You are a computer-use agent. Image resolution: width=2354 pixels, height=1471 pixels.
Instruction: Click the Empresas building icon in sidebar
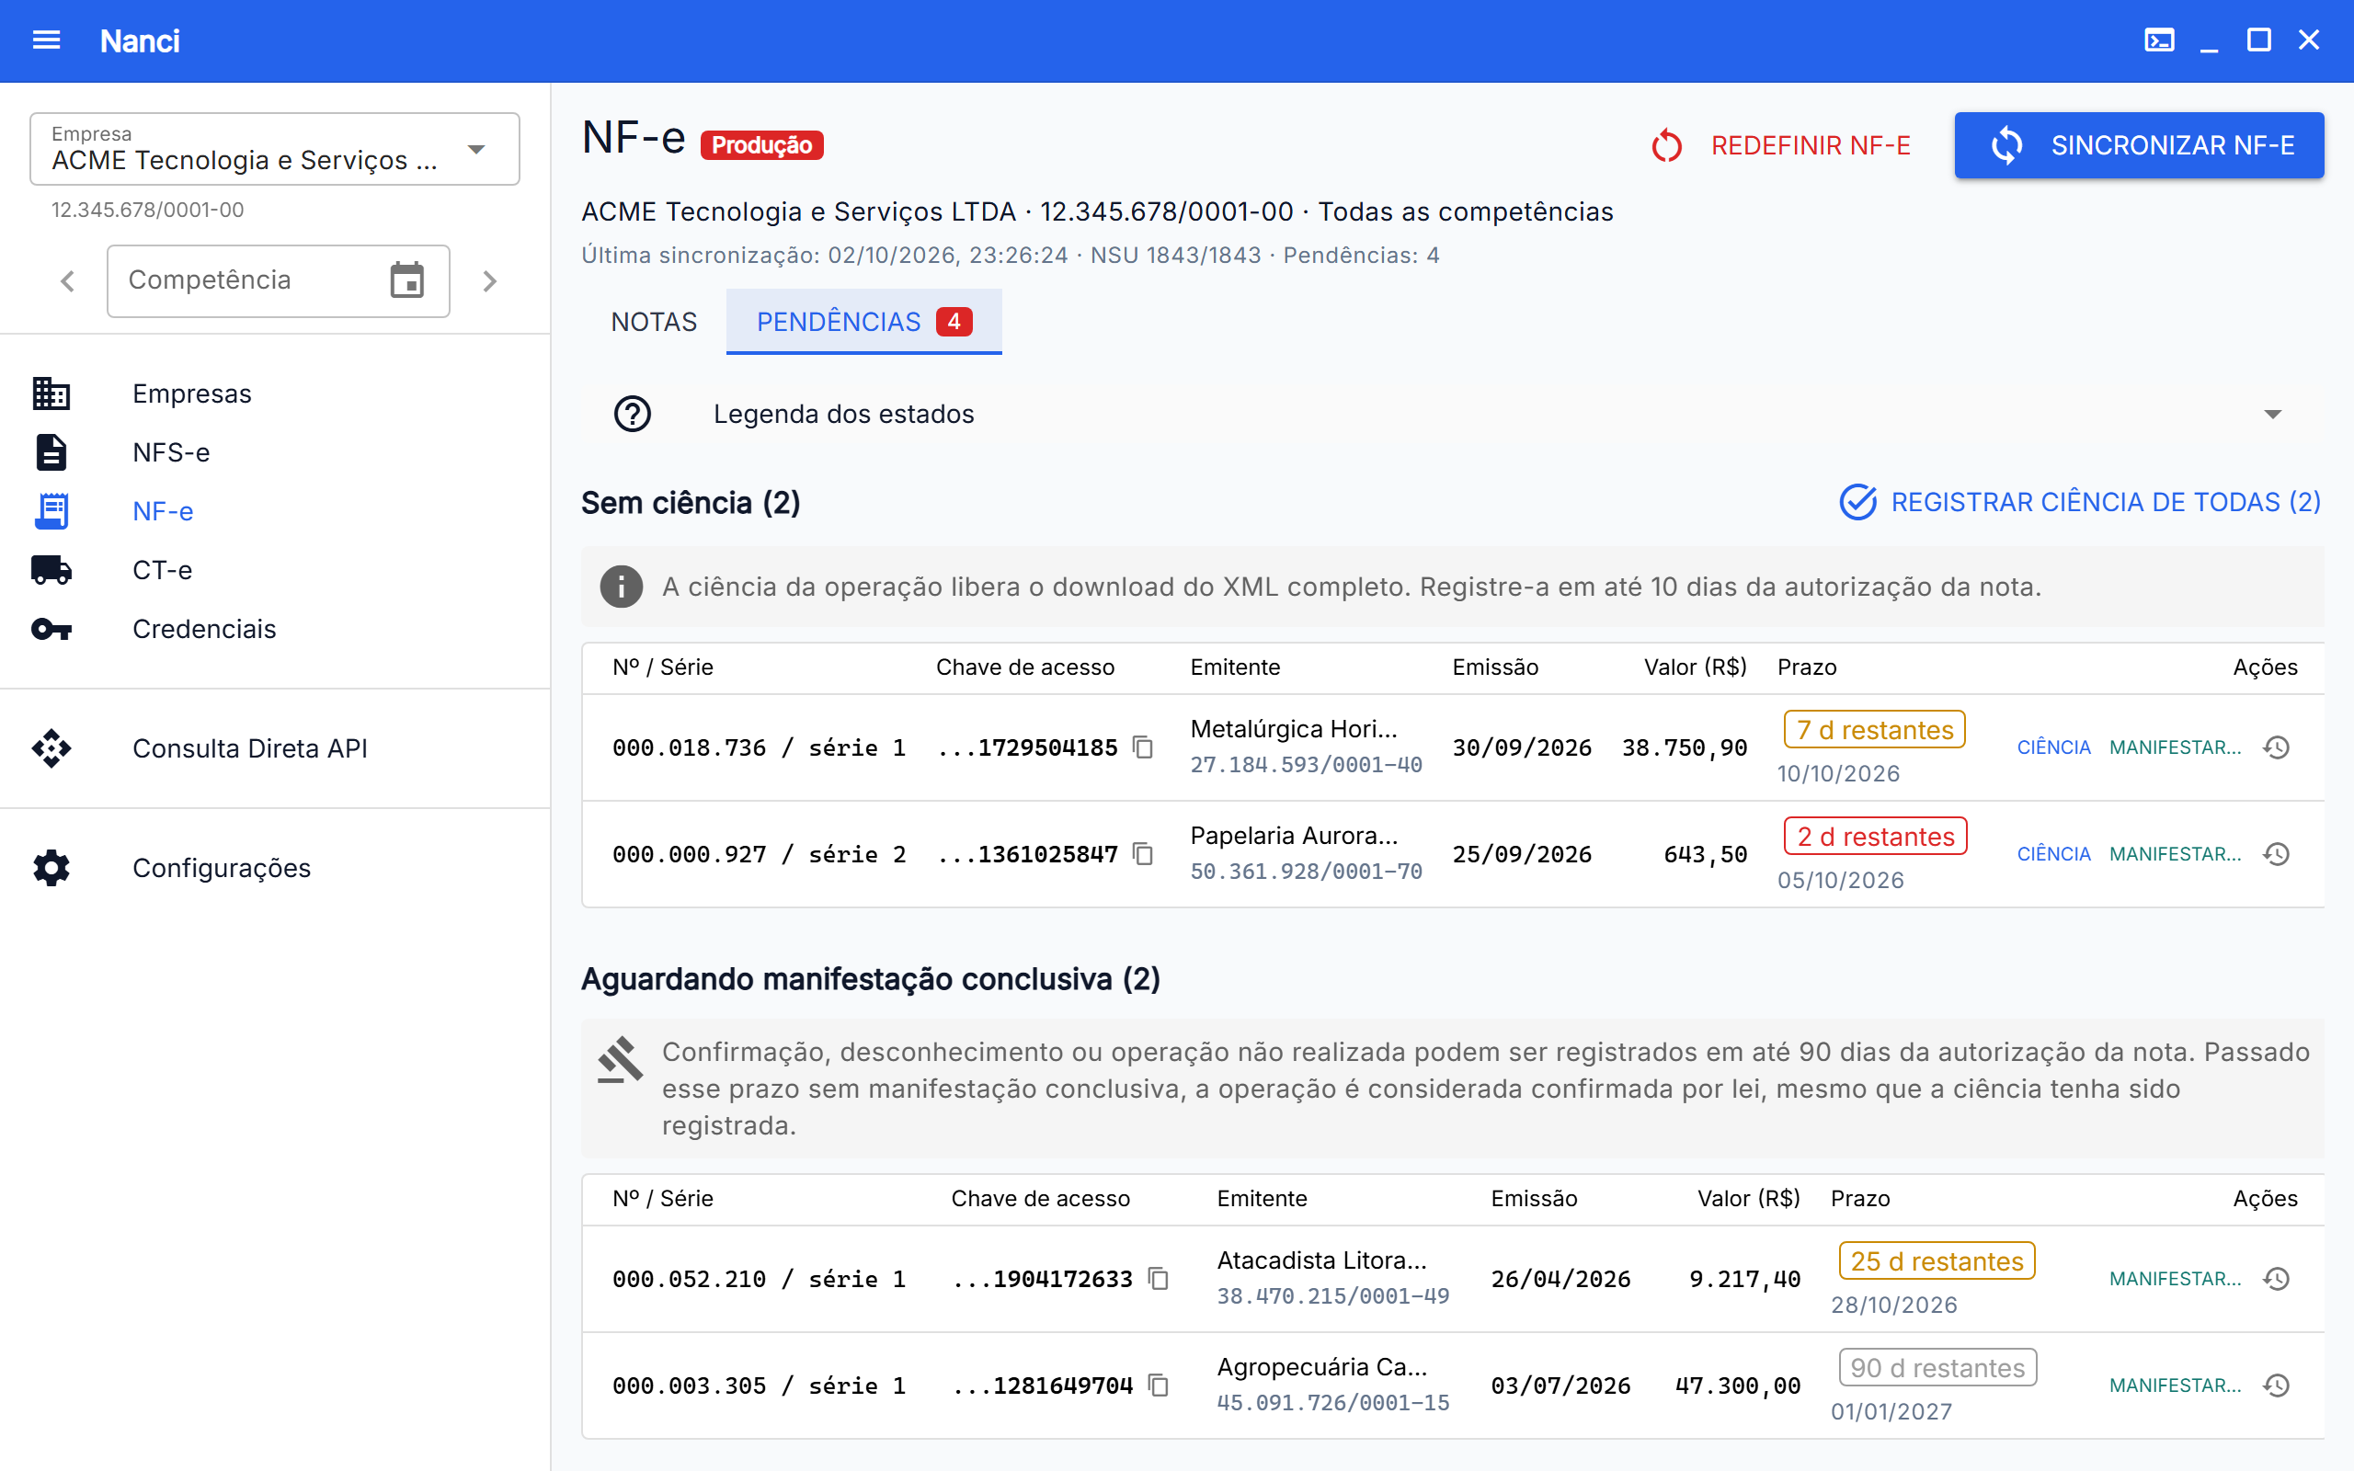pyautogui.click(x=51, y=393)
